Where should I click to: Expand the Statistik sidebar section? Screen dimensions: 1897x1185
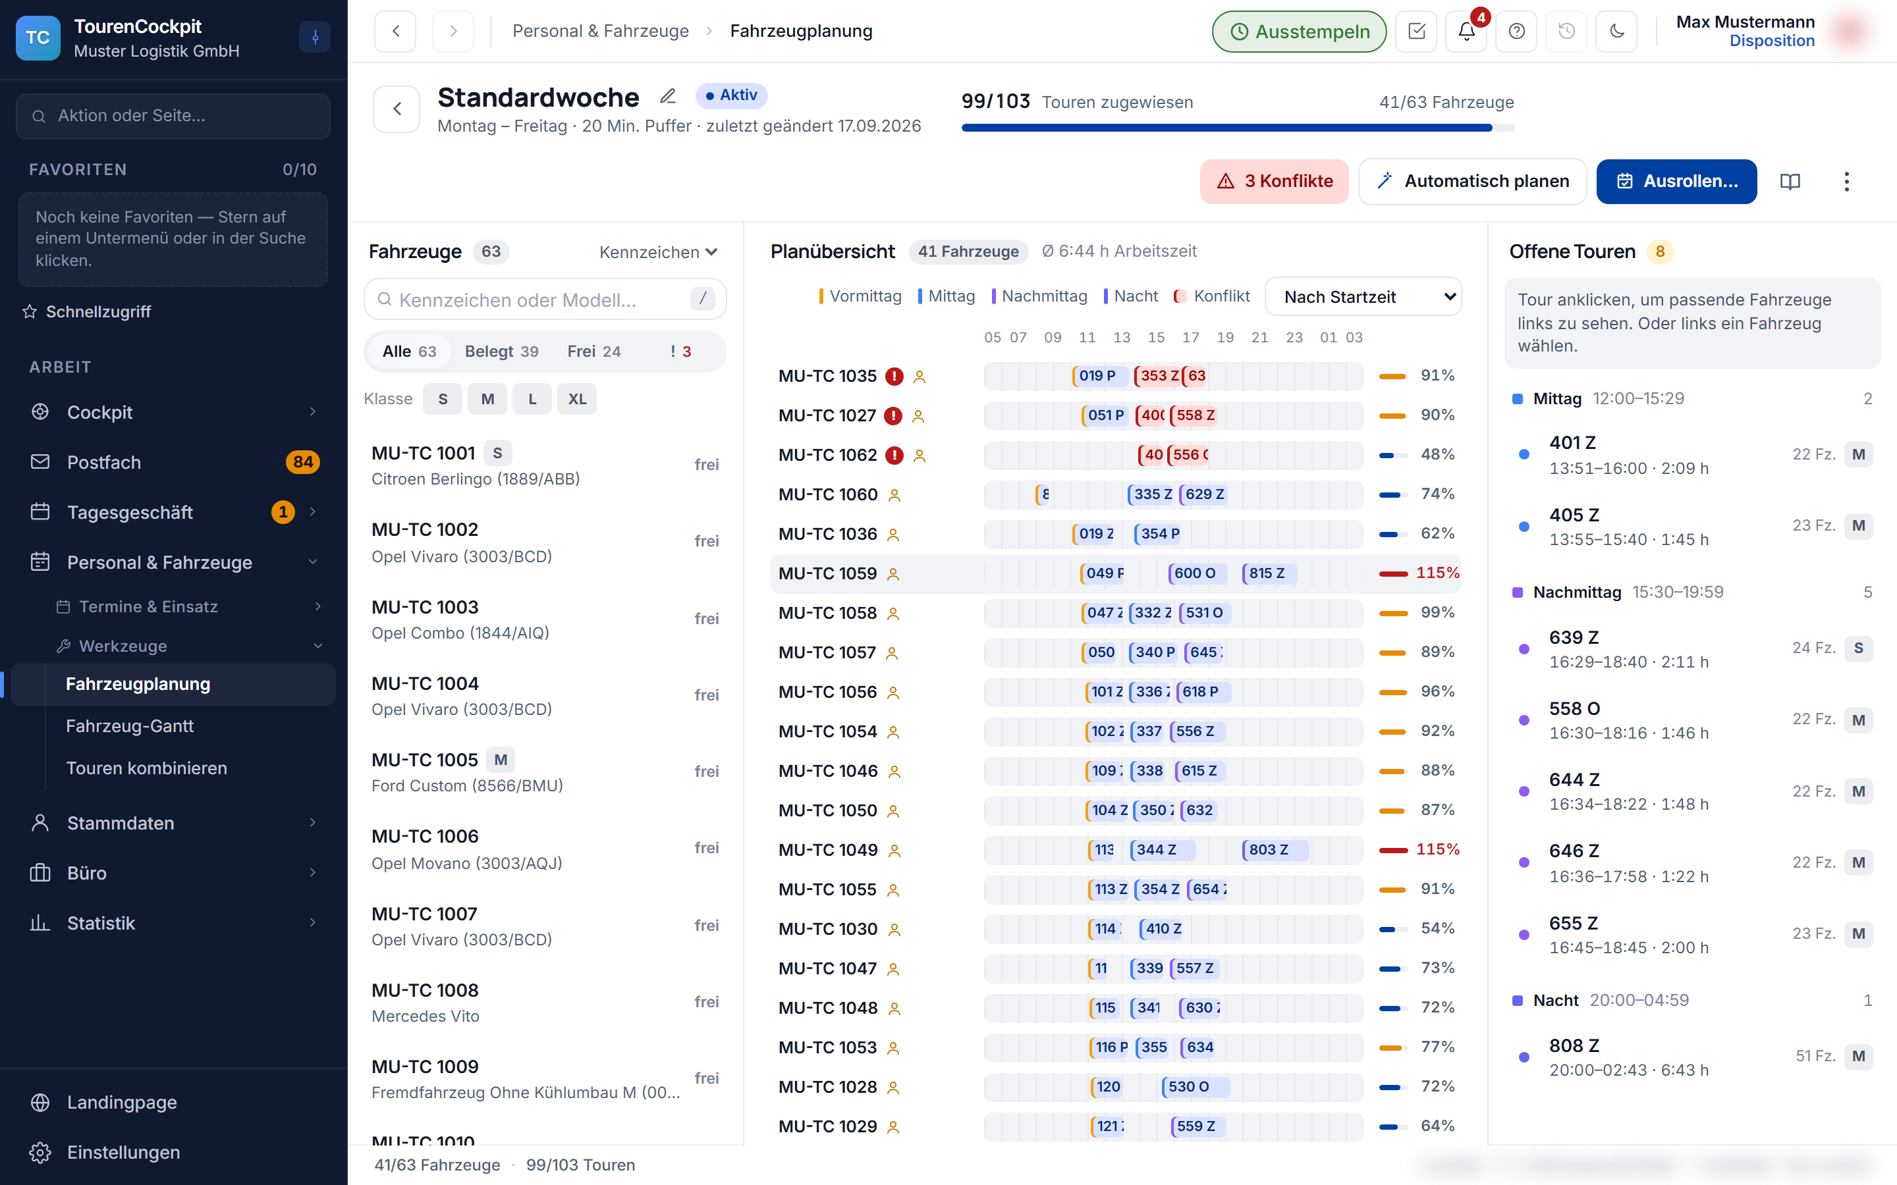pos(174,922)
